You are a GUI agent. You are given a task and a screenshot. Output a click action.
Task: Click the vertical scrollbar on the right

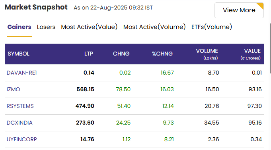[x=270, y=48]
